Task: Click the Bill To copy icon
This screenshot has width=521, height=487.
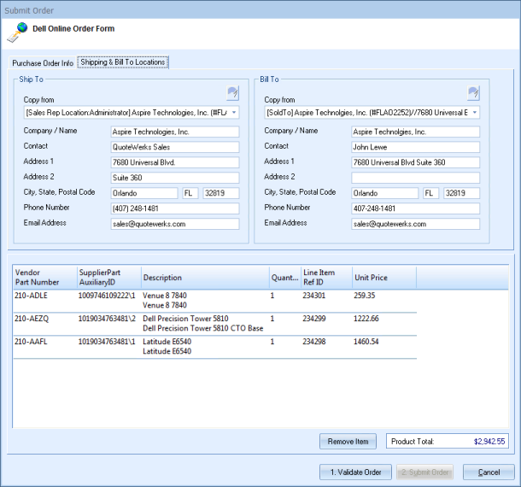Action: [x=473, y=93]
